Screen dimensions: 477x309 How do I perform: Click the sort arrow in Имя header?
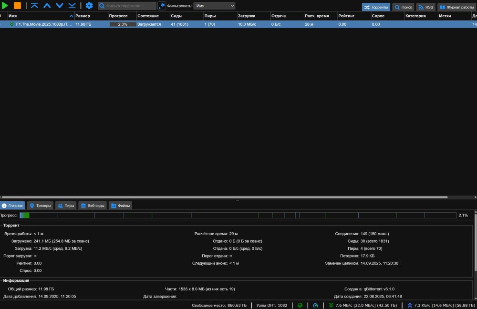(x=71, y=16)
